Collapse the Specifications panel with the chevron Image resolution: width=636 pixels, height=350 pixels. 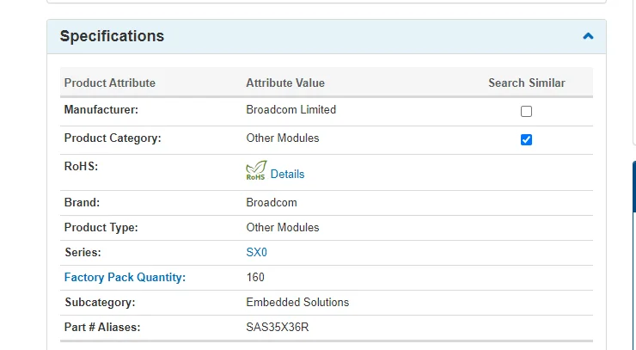588,36
